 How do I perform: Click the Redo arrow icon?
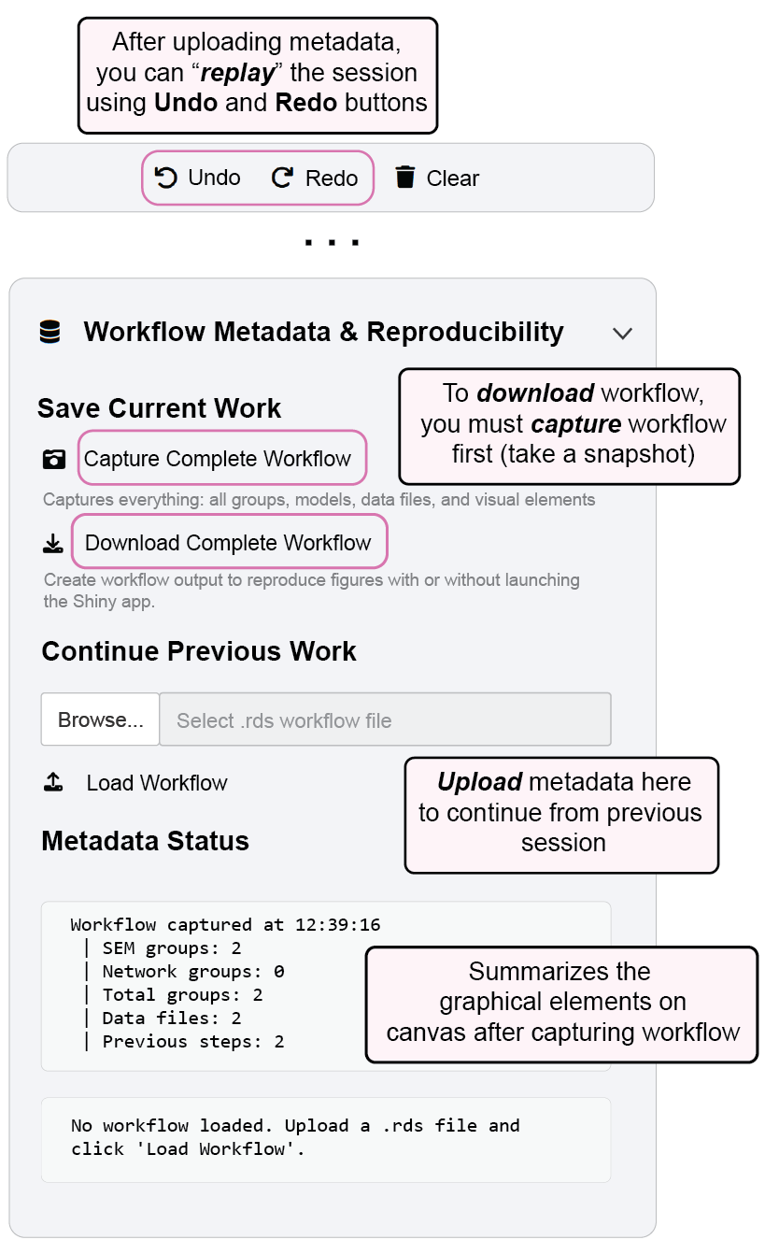click(282, 178)
